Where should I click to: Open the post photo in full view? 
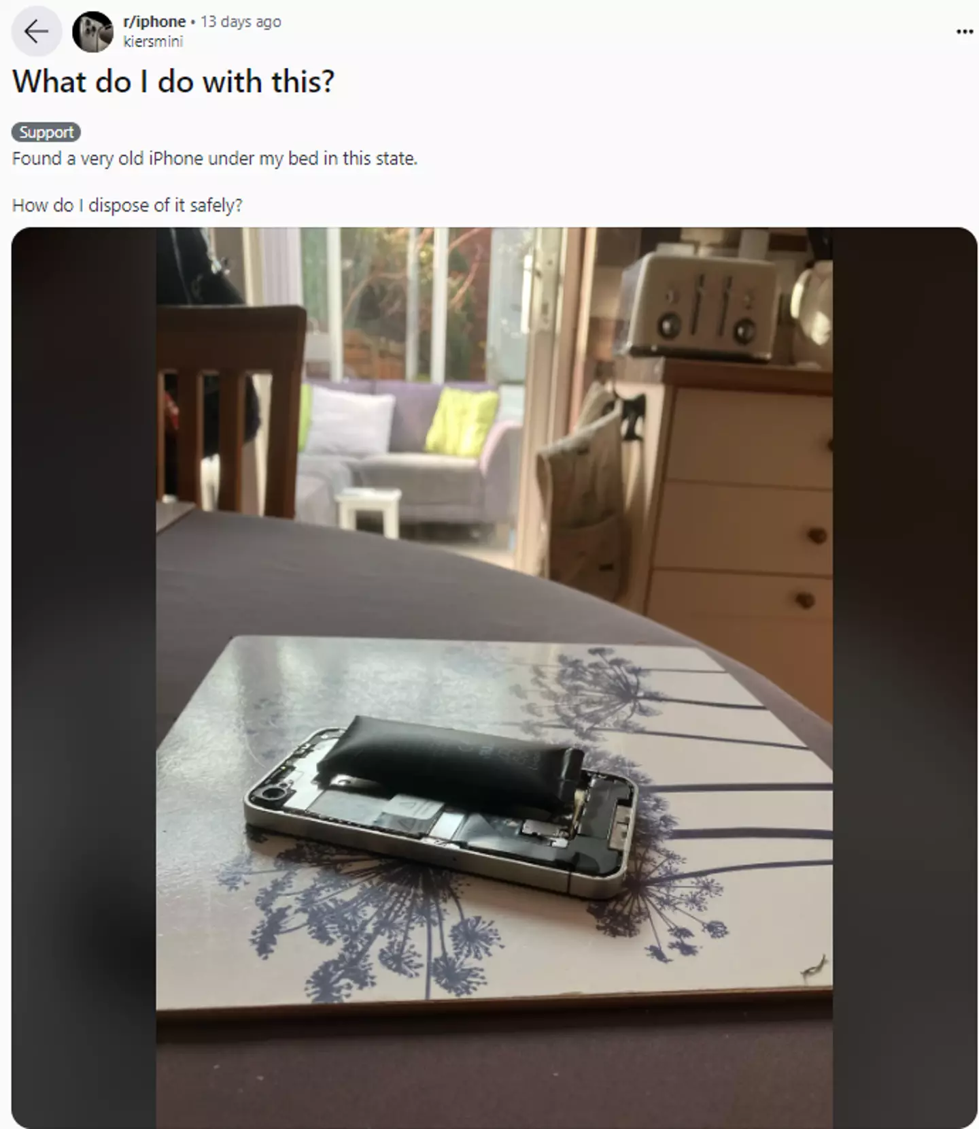click(494, 678)
